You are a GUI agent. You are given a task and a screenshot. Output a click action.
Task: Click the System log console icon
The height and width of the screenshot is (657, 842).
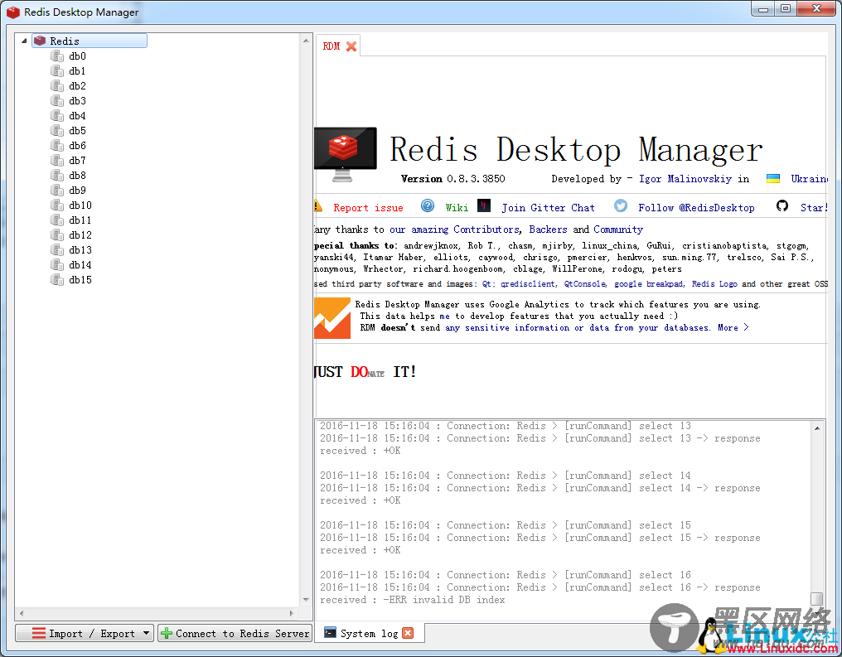330,633
